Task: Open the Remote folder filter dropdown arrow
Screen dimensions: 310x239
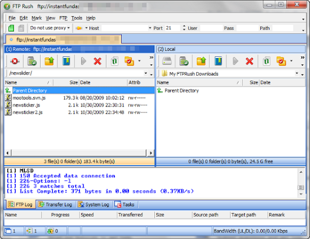Action: [139, 61]
